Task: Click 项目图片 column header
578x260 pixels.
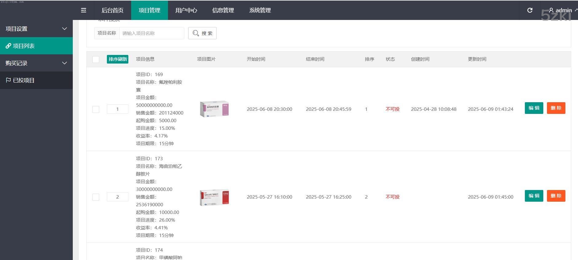Action: tap(206, 59)
